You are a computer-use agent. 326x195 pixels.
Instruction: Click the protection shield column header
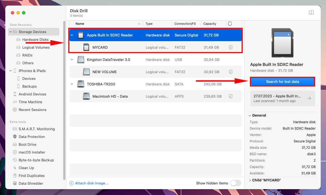point(230,24)
